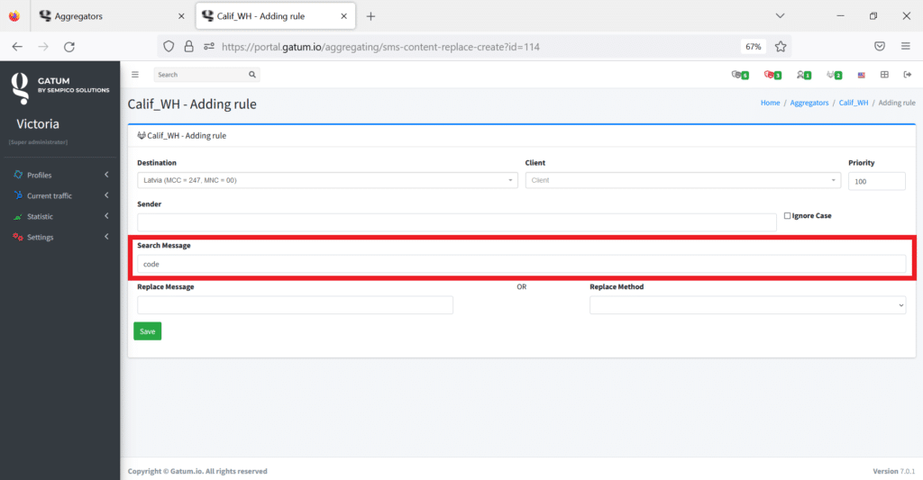Viewport: 923px width, 480px height.
Task: Reload the page with refresh icon
Action: pos(69,47)
